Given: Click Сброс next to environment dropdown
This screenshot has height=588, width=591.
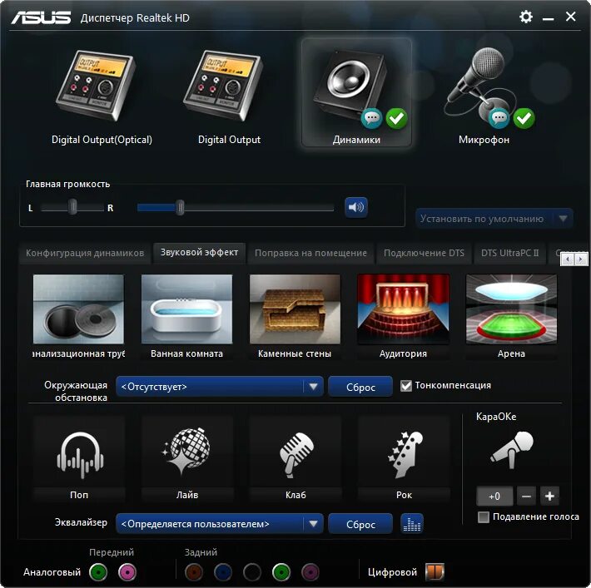Looking at the screenshot, I should [360, 387].
